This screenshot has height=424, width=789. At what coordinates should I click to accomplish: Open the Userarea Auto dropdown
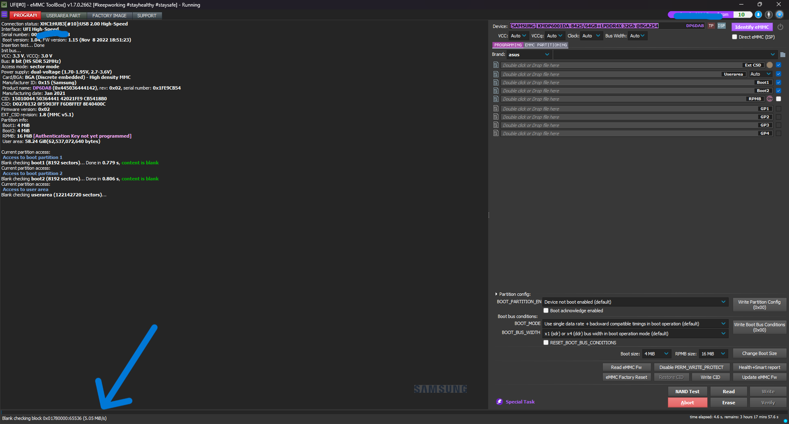tap(761, 74)
